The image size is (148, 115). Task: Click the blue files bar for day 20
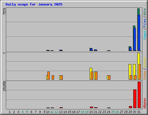pyautogui.click(x=91, y=49)
